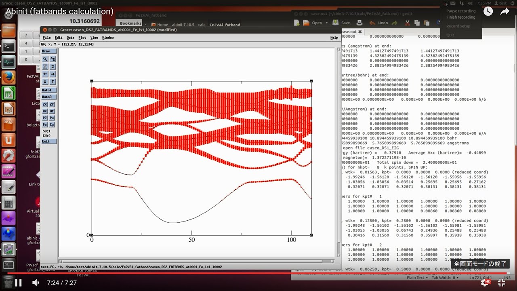Click the paste icon in gedit
The width and height of the screenshot is (517, 291).
tap(427, 23)
